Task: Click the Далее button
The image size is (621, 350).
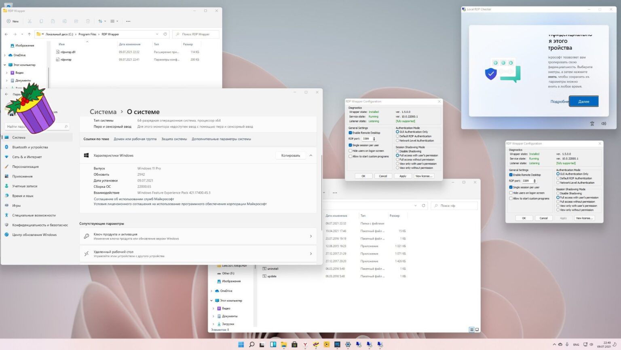Action: (x=583, y=102)
